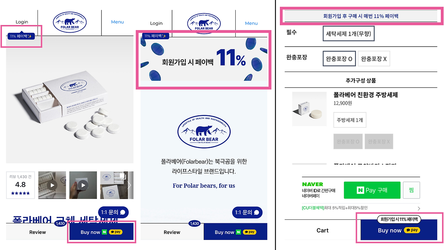Select 완충포장 X option
445x250 pixels.
pos(374,59)
